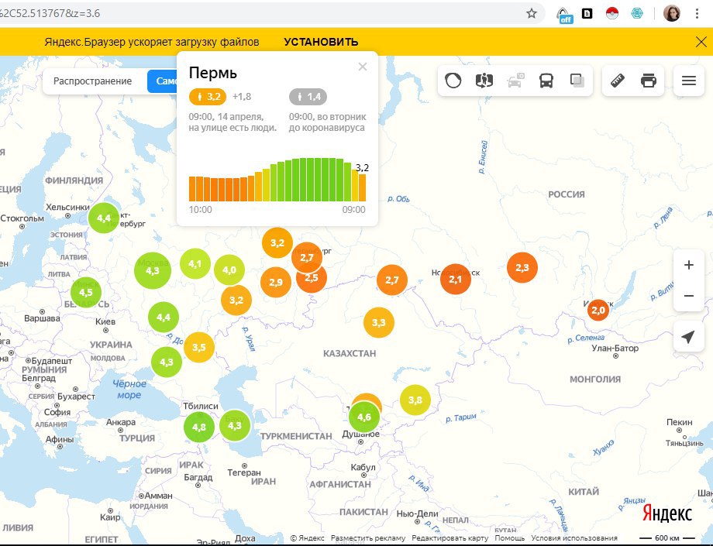This screenshot has width=713, height=546.
Task: Select the ruler distance tool
Action: 618,81
